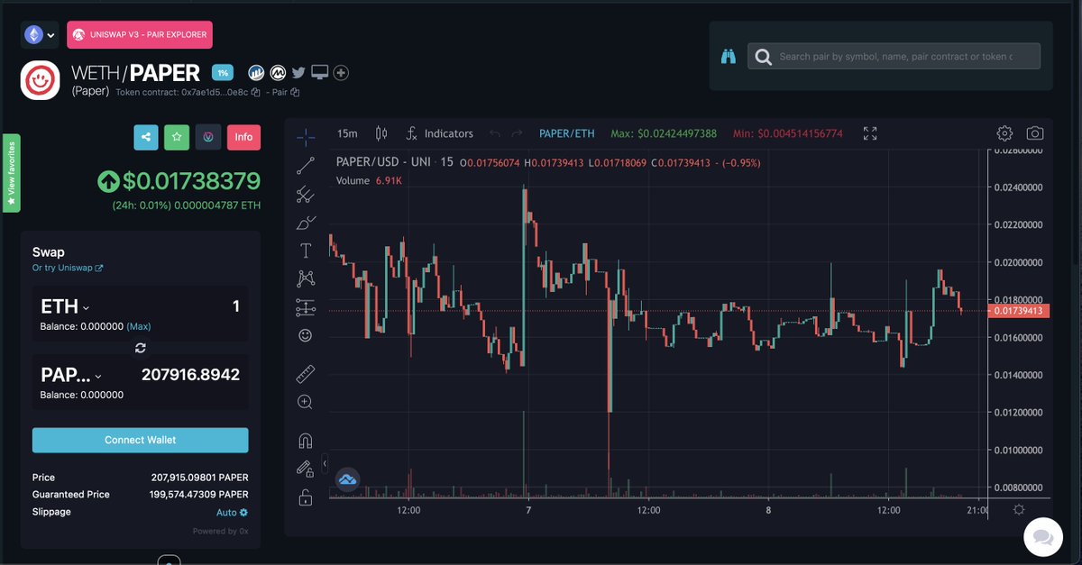Click the magnifier search icon
Viewport: 1082px width, 565px height.
pyautogui.click(x=764, y=57)
